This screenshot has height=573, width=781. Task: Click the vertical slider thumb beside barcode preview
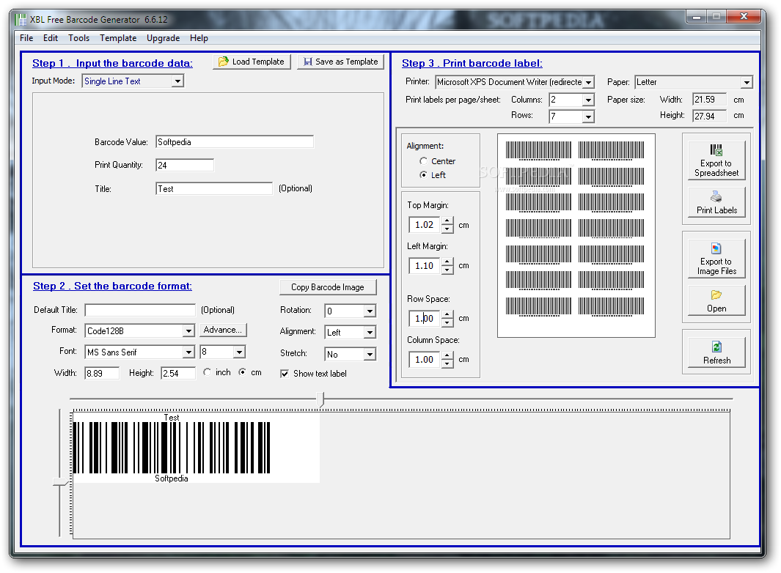tap(60, 482)
